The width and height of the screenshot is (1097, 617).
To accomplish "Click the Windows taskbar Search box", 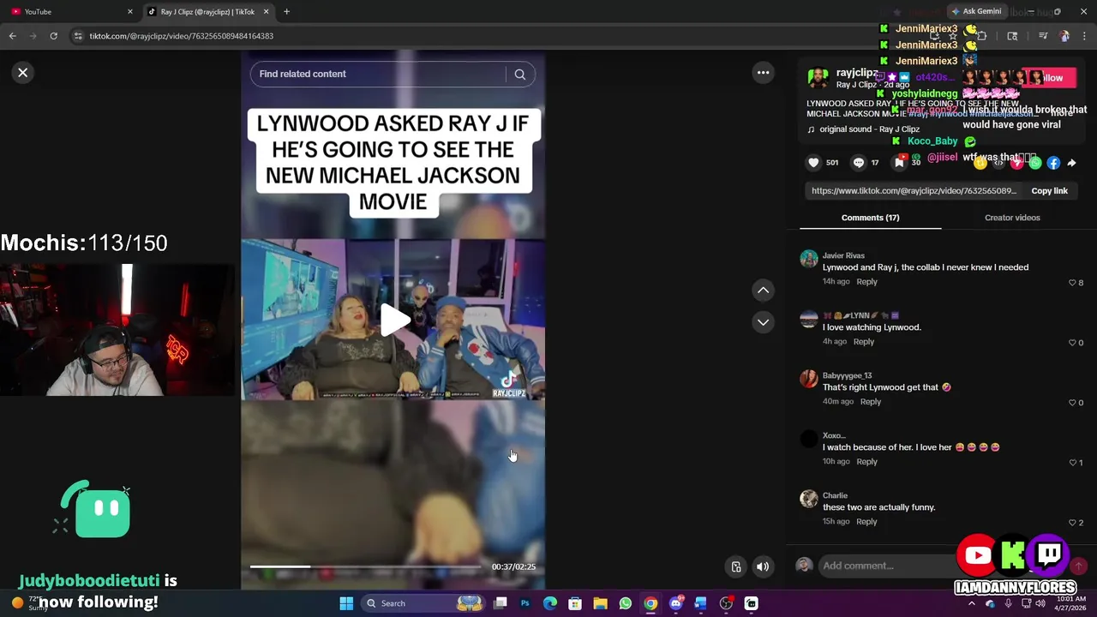I will pyautogui.click(x=424, y=603).
